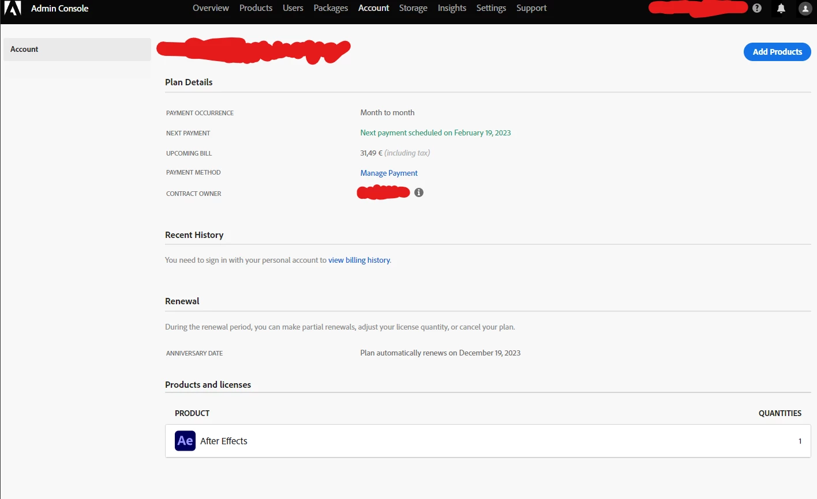Click the PAYMENT METHOD label

(193, 172)
